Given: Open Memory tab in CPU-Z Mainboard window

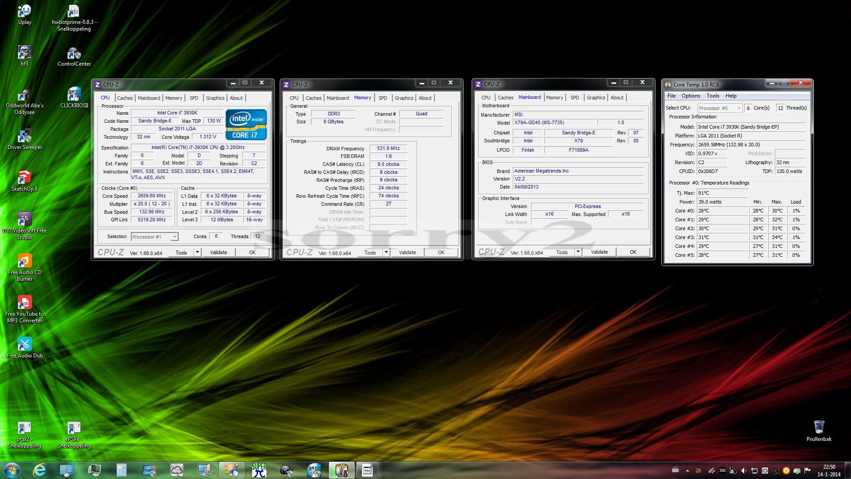Looking at the screenshot, I should coord(554,98).
